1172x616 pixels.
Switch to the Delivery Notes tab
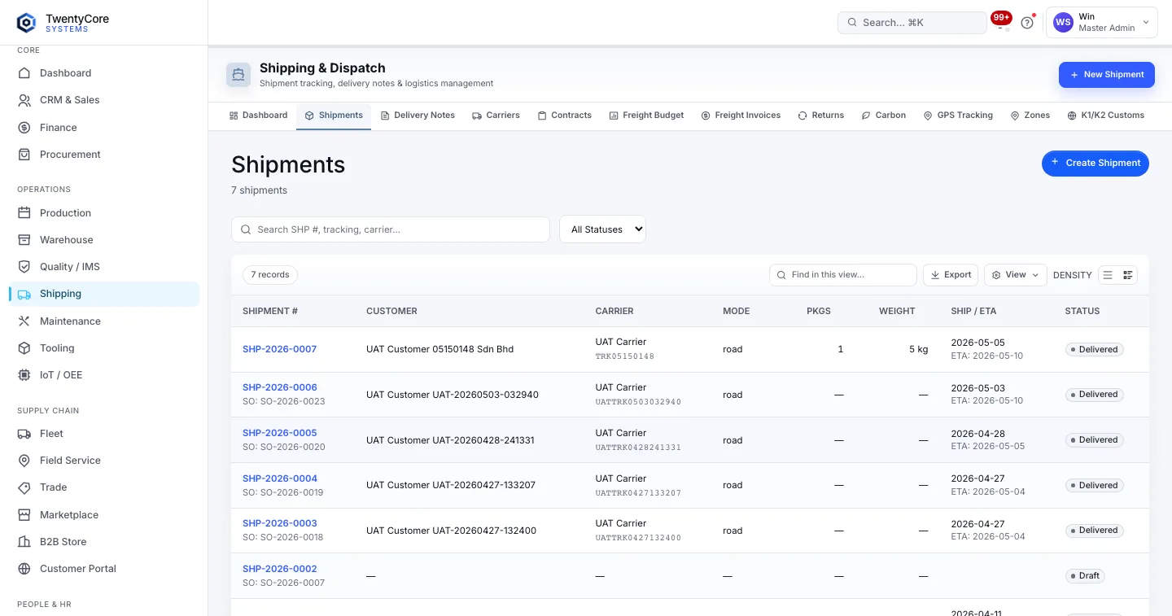pyautogui.click(x=418, y=116)
